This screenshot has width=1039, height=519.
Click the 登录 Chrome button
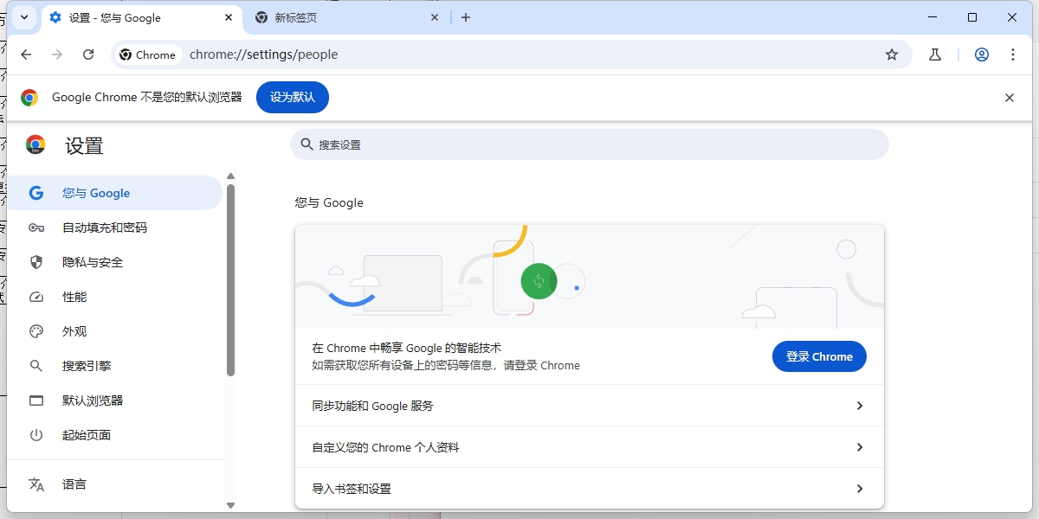[818, 356]
